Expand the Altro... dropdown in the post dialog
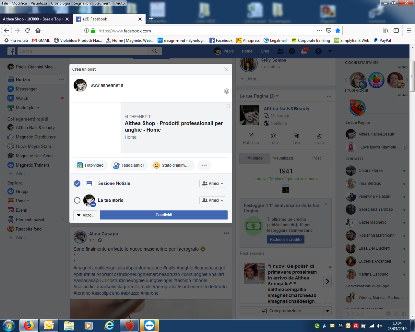Viewport: 415px width, 332px height. [x=86, y=215]
